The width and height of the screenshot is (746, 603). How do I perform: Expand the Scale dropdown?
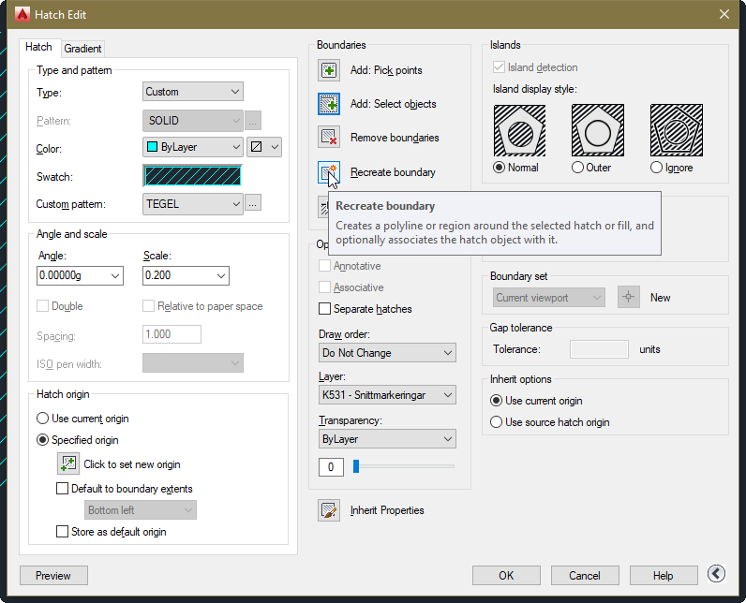221,275
